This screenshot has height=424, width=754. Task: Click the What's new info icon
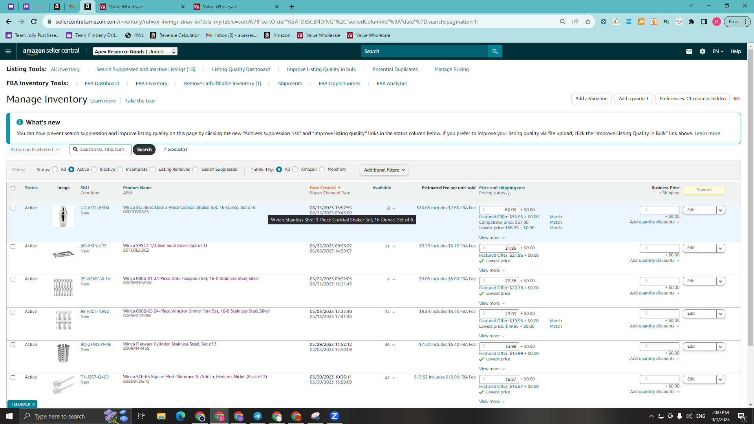[x=20, y=122]
